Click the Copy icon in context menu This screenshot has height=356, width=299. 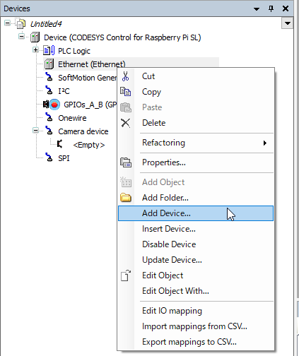126,92
